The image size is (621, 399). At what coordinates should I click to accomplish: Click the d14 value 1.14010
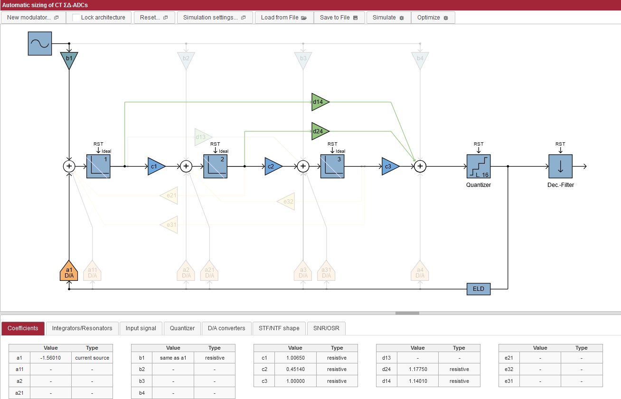418,381
